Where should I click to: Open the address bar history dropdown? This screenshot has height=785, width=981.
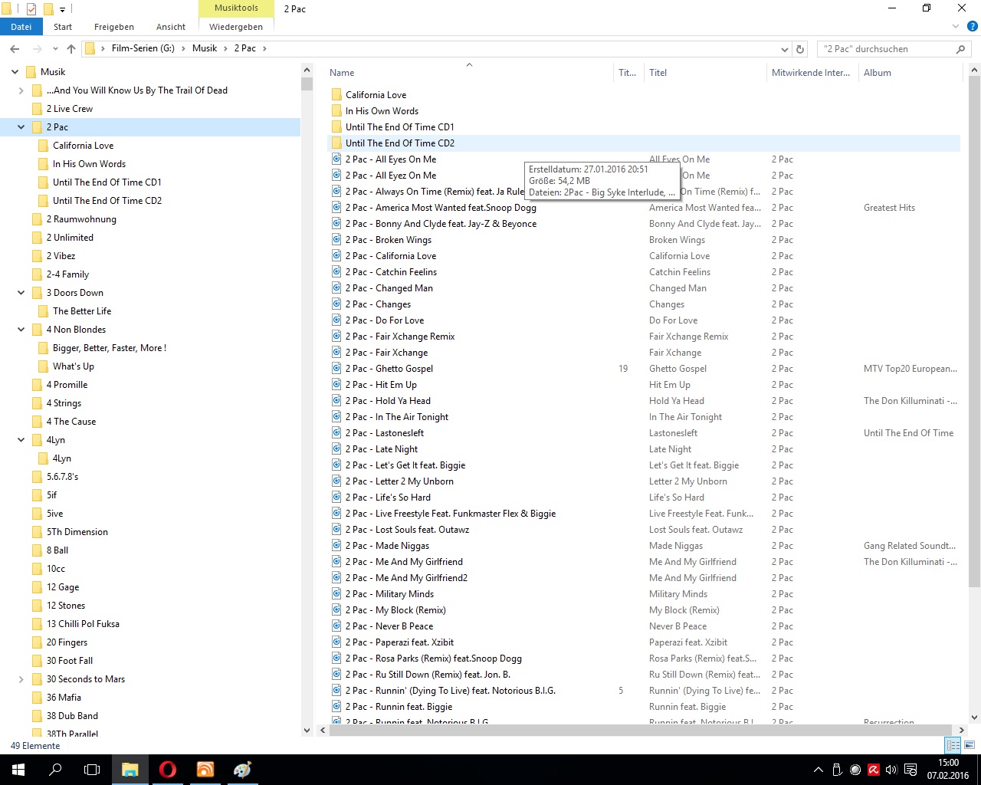[784, 49]
